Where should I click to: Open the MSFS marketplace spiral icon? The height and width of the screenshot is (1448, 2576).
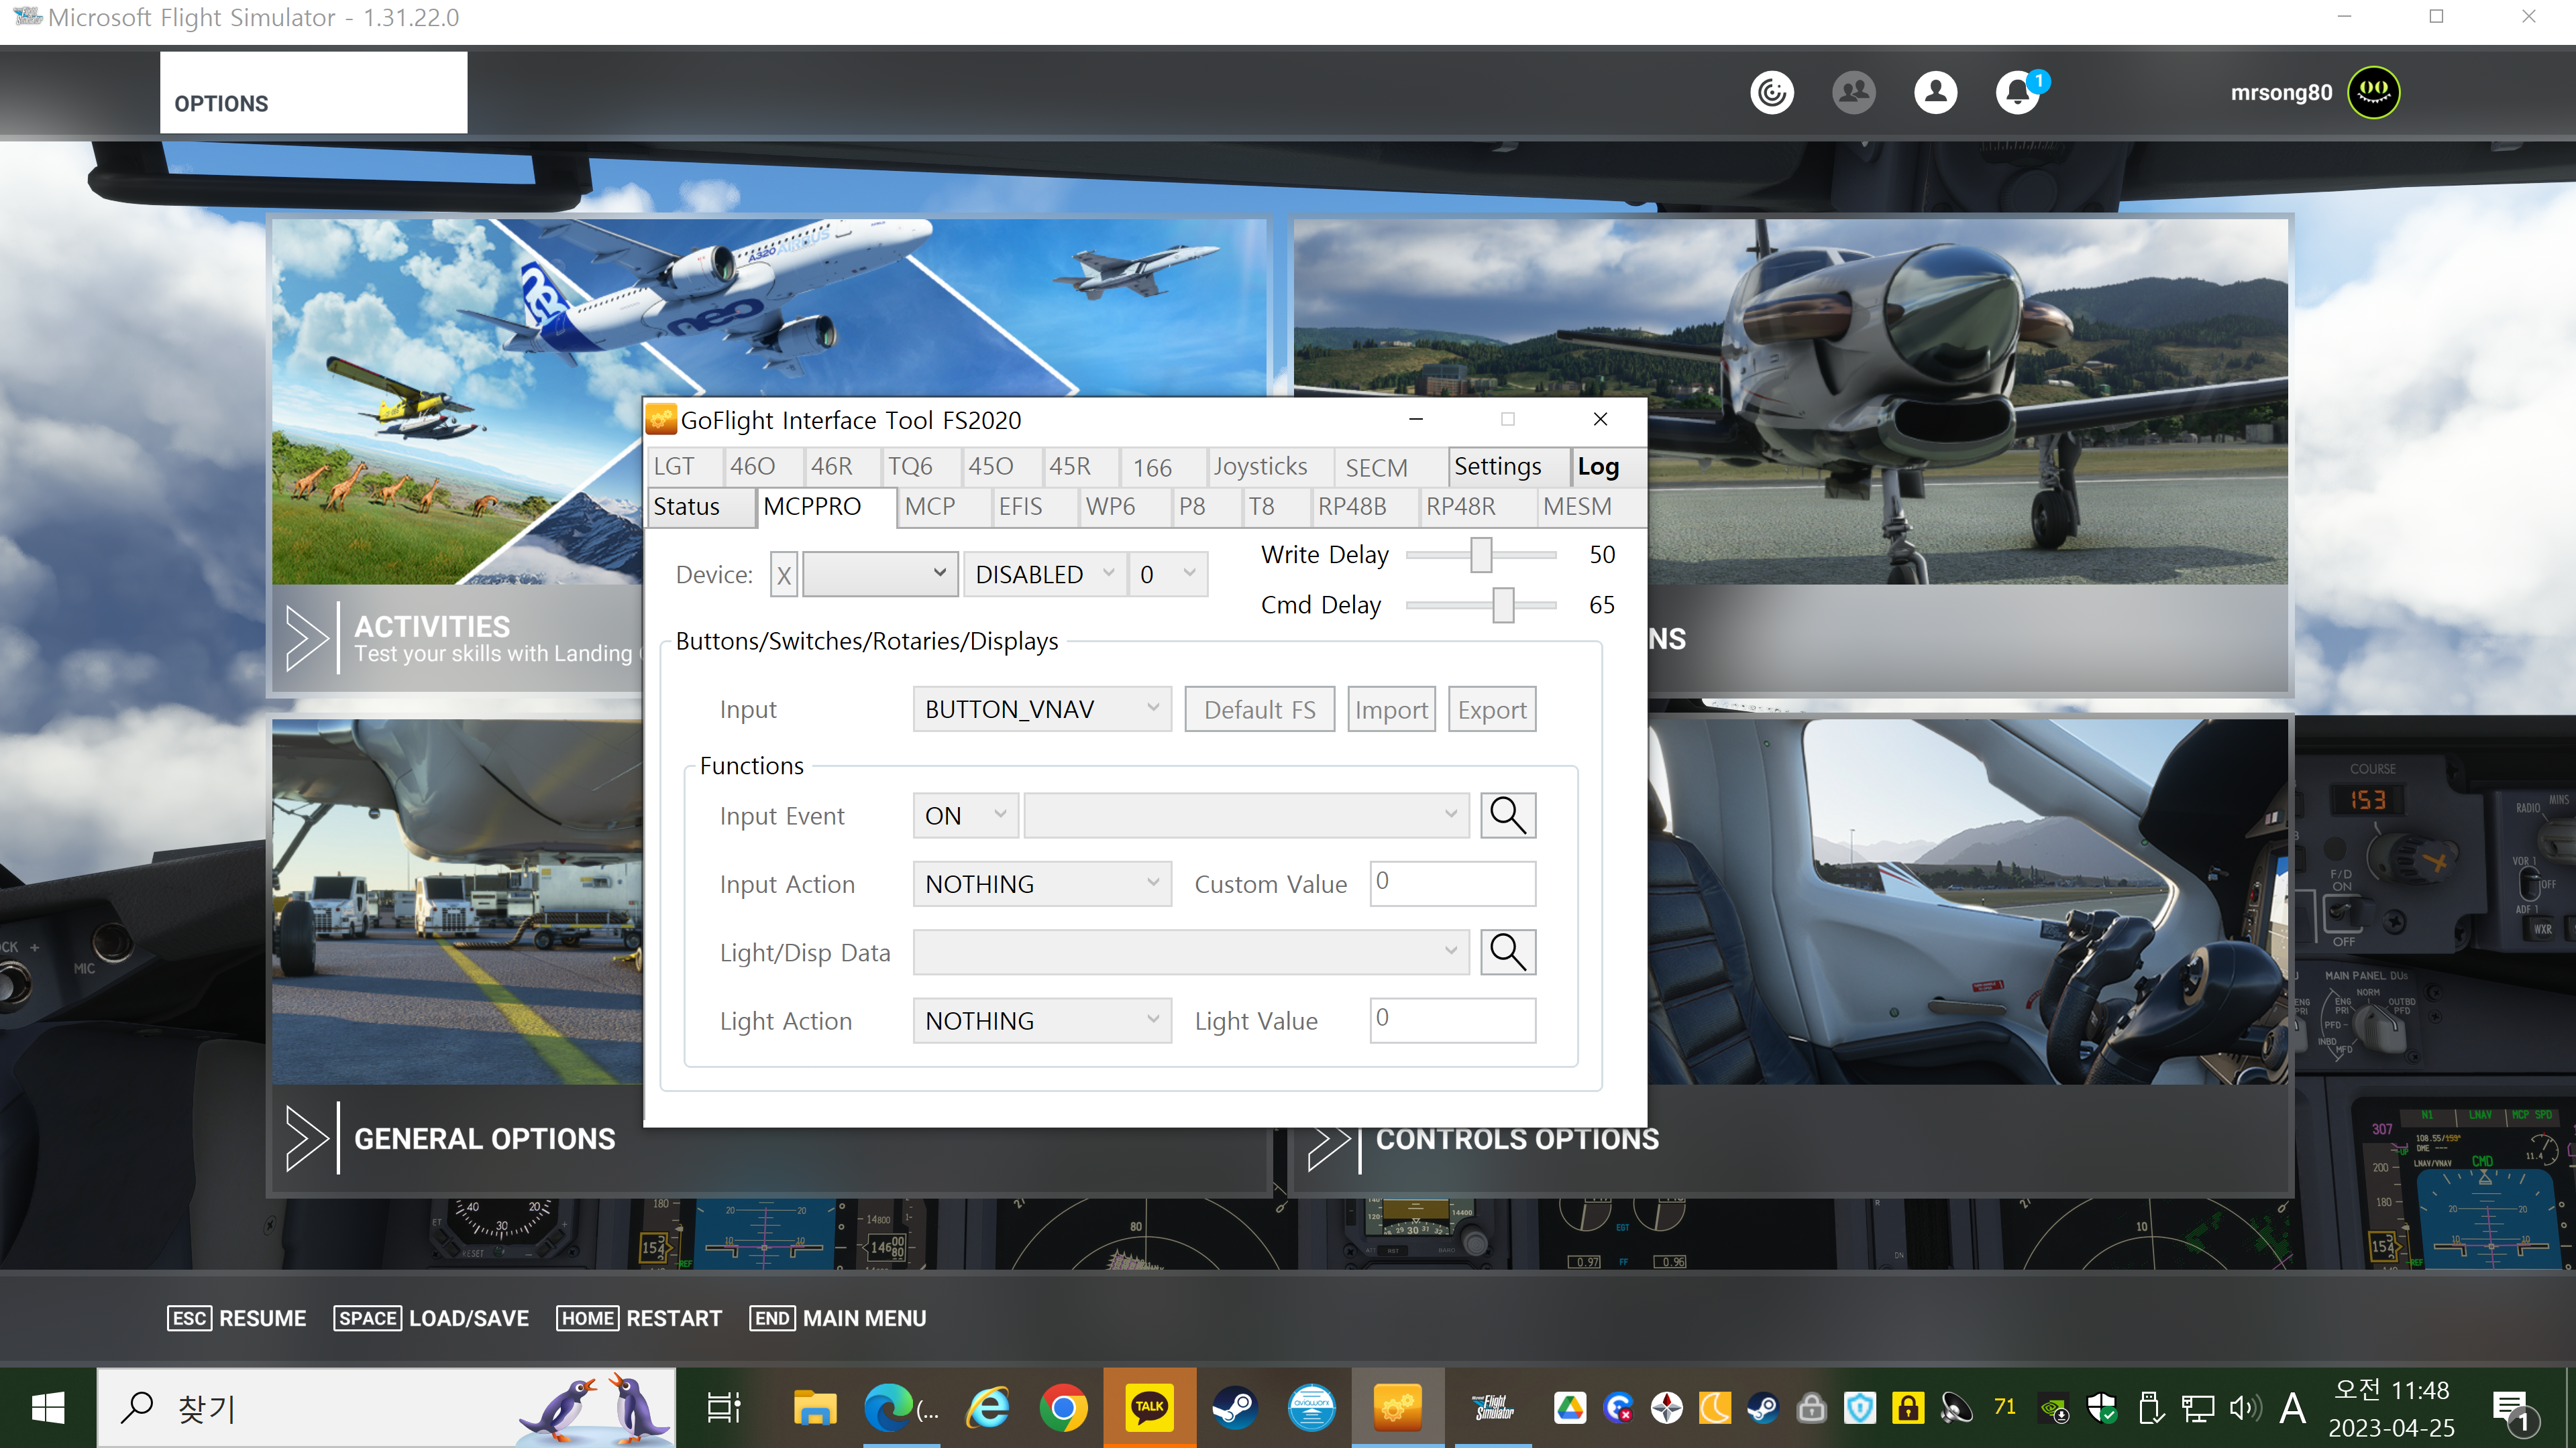1771,93
